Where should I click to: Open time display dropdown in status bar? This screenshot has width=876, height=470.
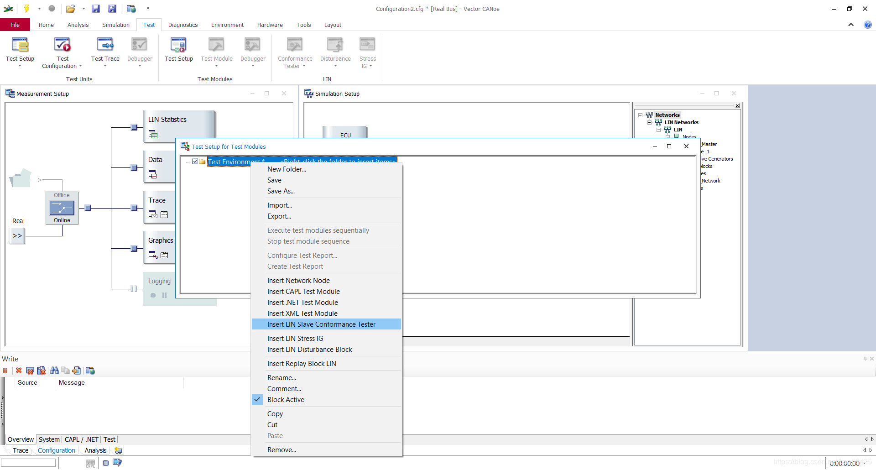(864, 464)
